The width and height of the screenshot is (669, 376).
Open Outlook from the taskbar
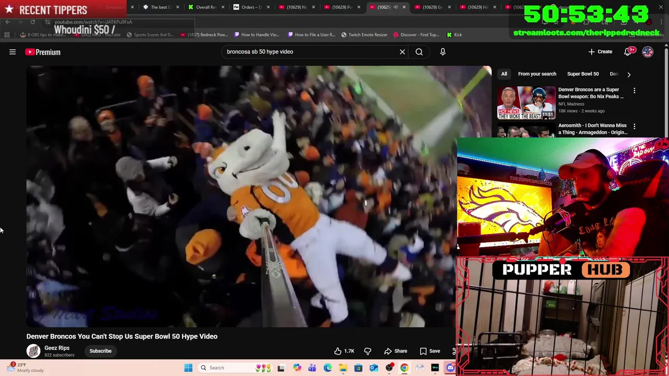(374, 368)
